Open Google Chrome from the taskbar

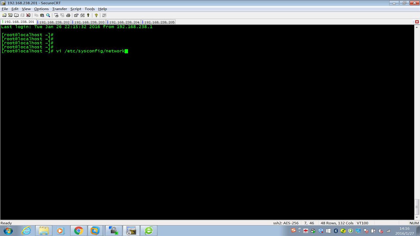pos(78,231)
